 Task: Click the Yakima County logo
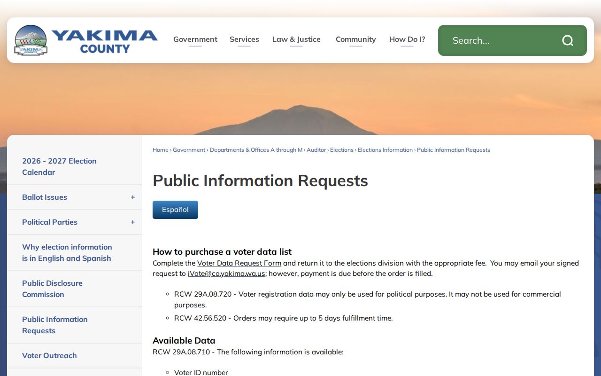(x=86, y=40)
